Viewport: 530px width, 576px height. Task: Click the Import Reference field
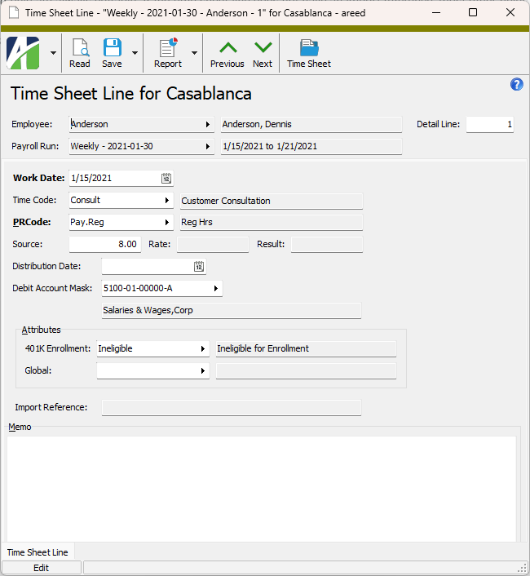point(232,407)
